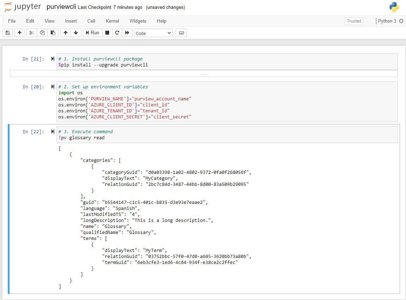406x300 pixels.
Task: Click kernel idle indicator circle
Action: [x=401, y=21]
